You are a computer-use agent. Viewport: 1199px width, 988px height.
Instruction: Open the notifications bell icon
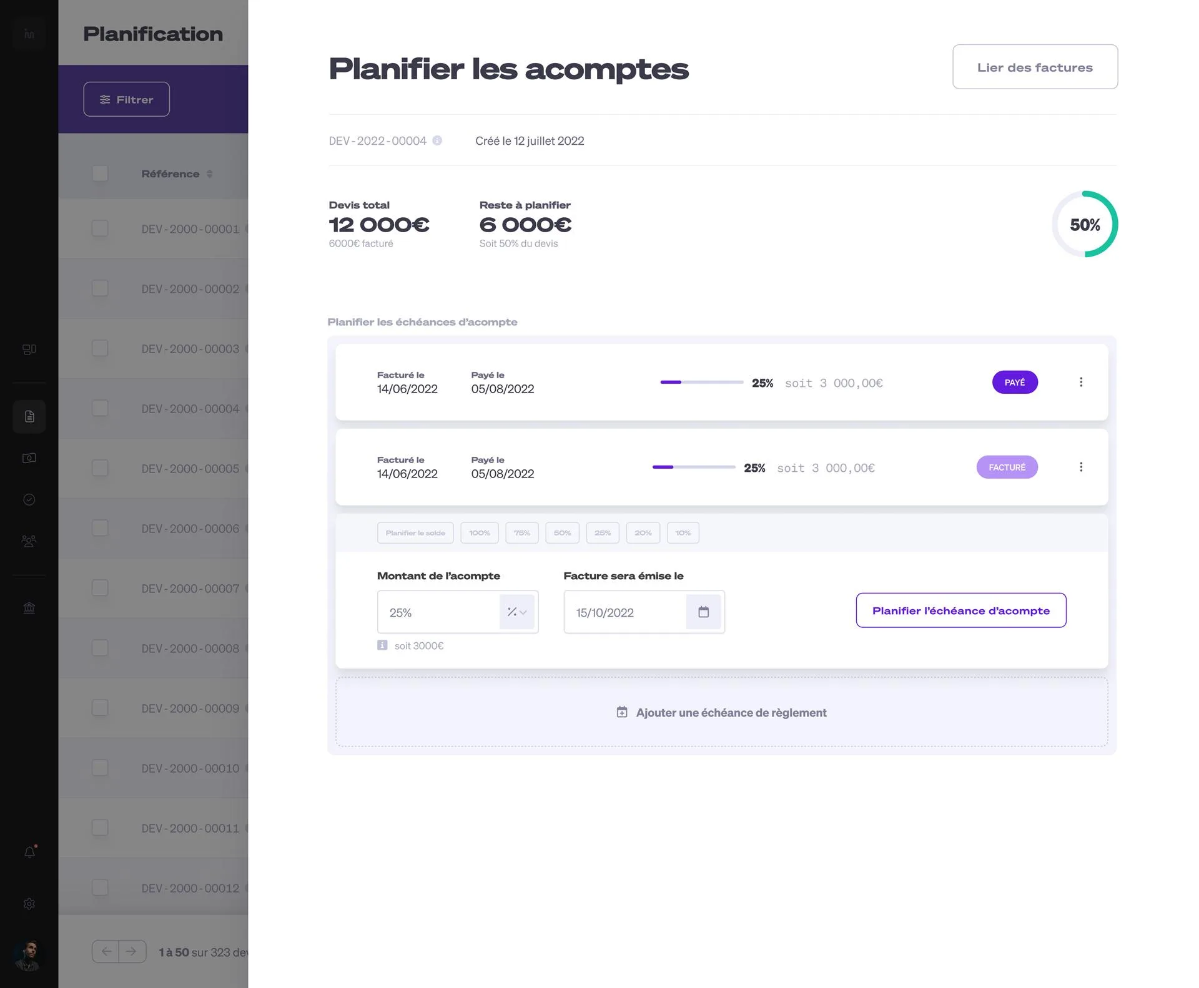29,852
